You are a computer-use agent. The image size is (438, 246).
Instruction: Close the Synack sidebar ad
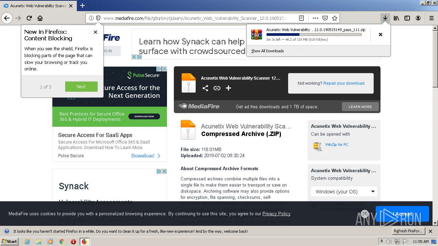click(164, 171)
